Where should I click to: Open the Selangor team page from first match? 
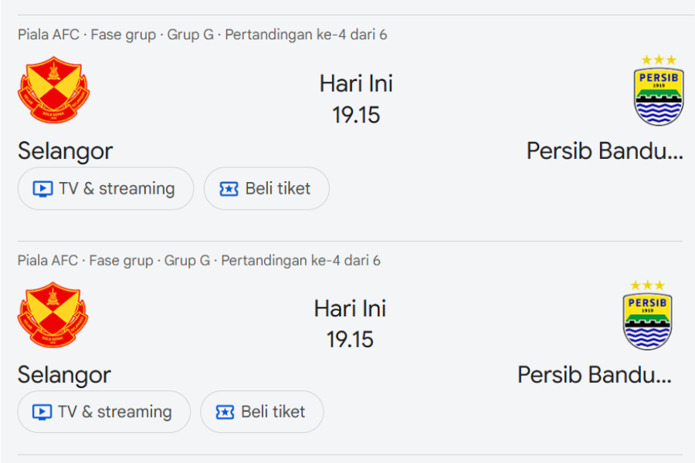(x=65, y=151)
